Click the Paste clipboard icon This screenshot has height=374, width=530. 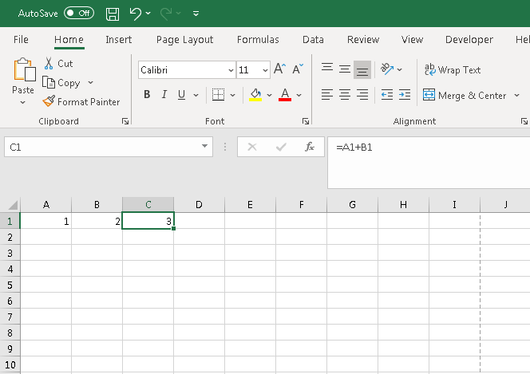[24, 69]
